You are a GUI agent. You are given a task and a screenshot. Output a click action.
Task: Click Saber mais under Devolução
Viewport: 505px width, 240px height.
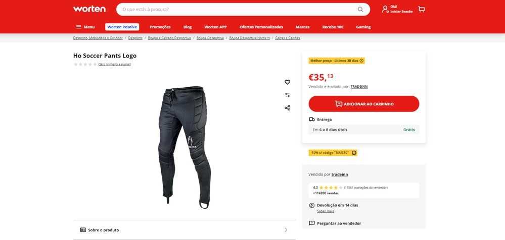(325, 211)
